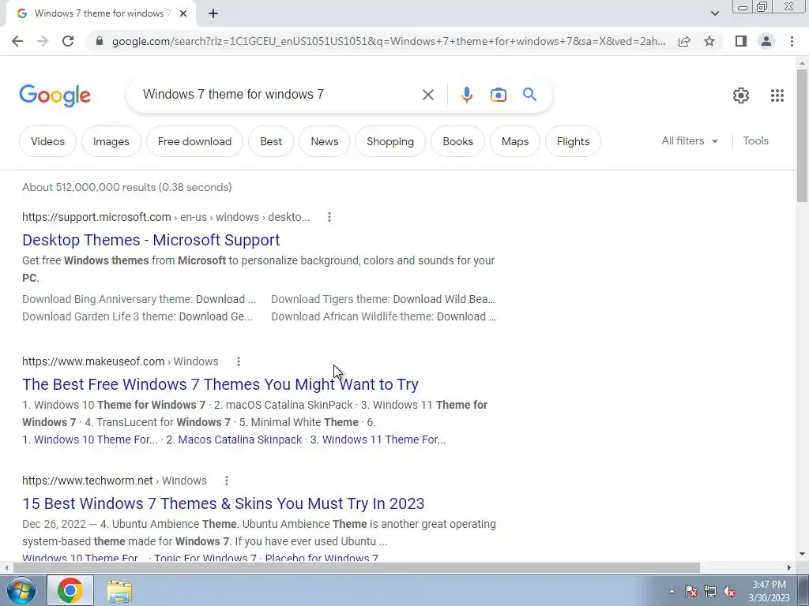The image size is (809, 606).
Task: Click the scroll down arrow
Action: point(802,555)
